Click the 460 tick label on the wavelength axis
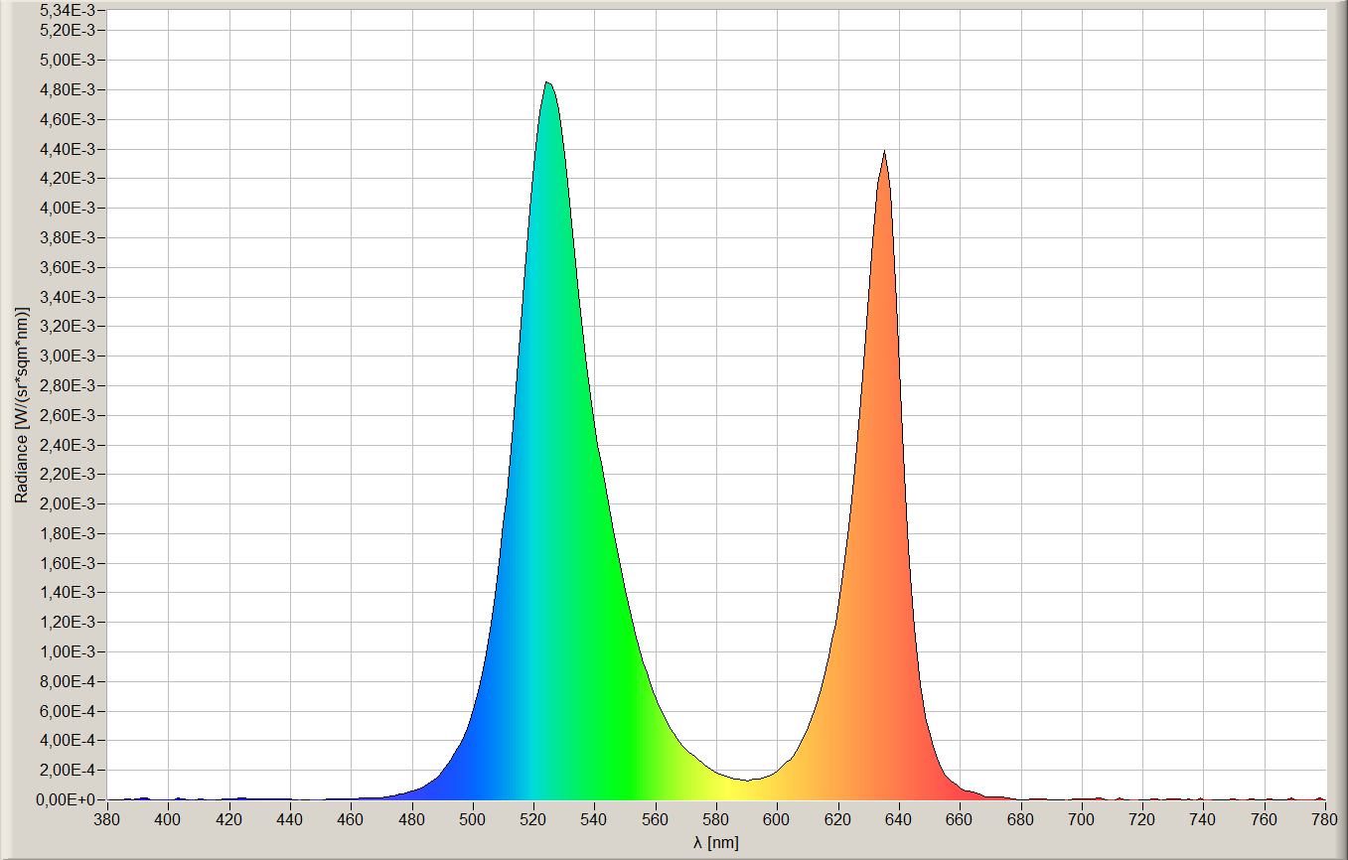 pos(351,819)
